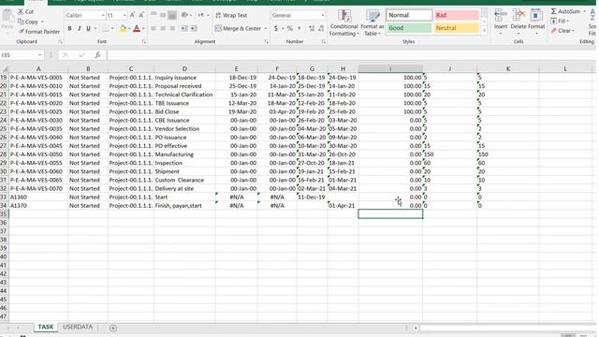The image size is (599, 337).
Task: Apply the Good cell style
Action: (409, 28)
